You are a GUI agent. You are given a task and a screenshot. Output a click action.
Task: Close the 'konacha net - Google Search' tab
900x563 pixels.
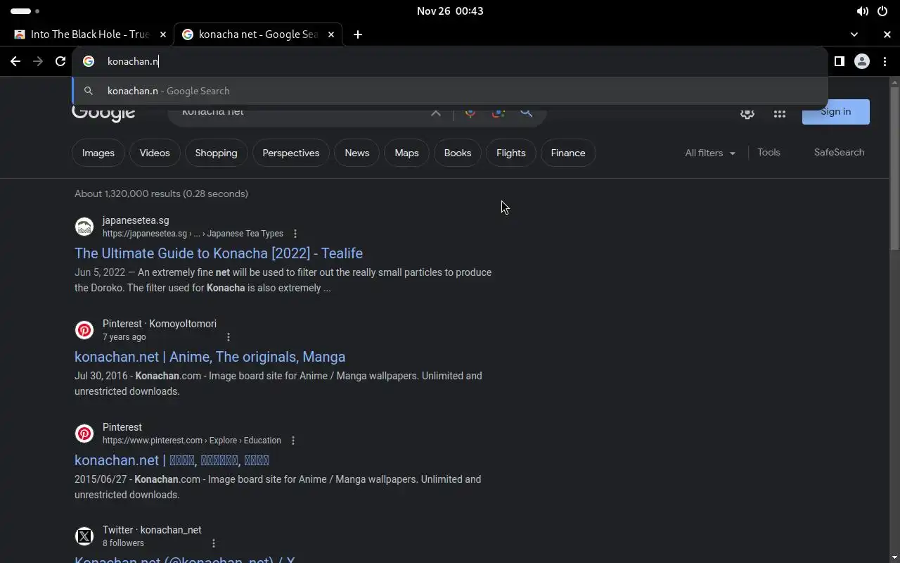(x=333, y=34)
